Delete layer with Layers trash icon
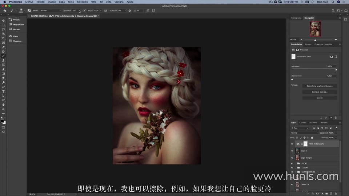The image size is (349, 196). (x=336, y=193)
